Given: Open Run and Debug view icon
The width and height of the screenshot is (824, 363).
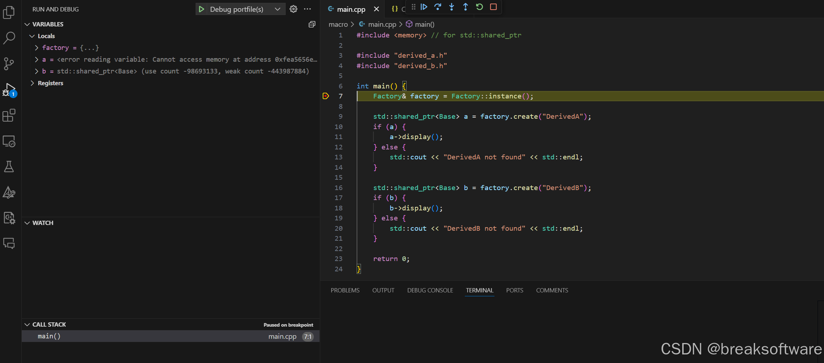Looking at the screenshot, I should [9, 90].
